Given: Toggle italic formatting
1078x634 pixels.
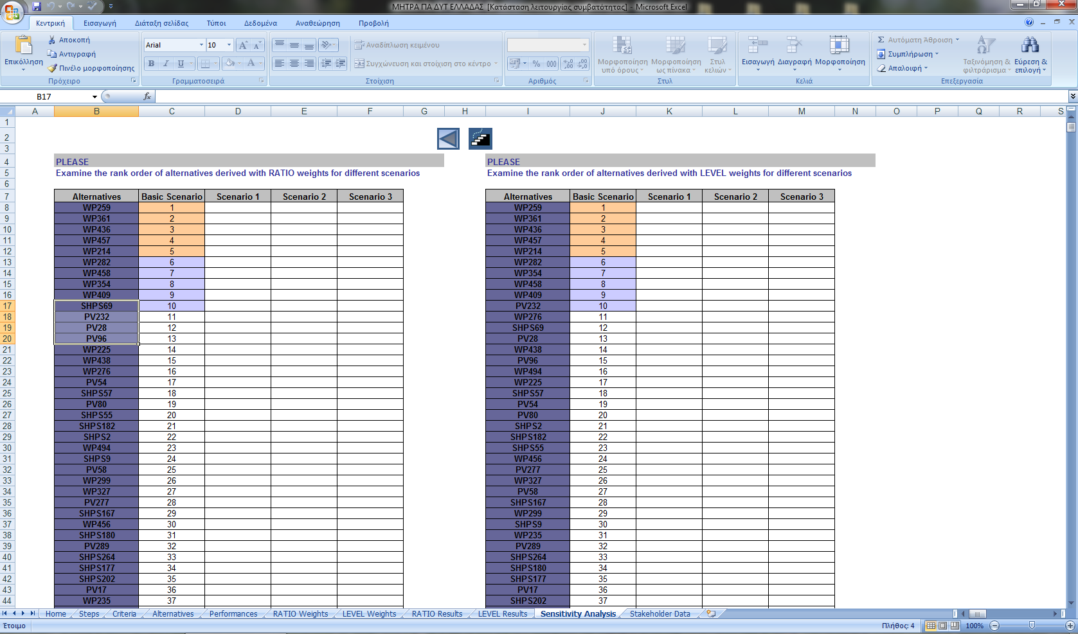Looking at the screenshot, I should pyautogui.click(x=166, y=63).
